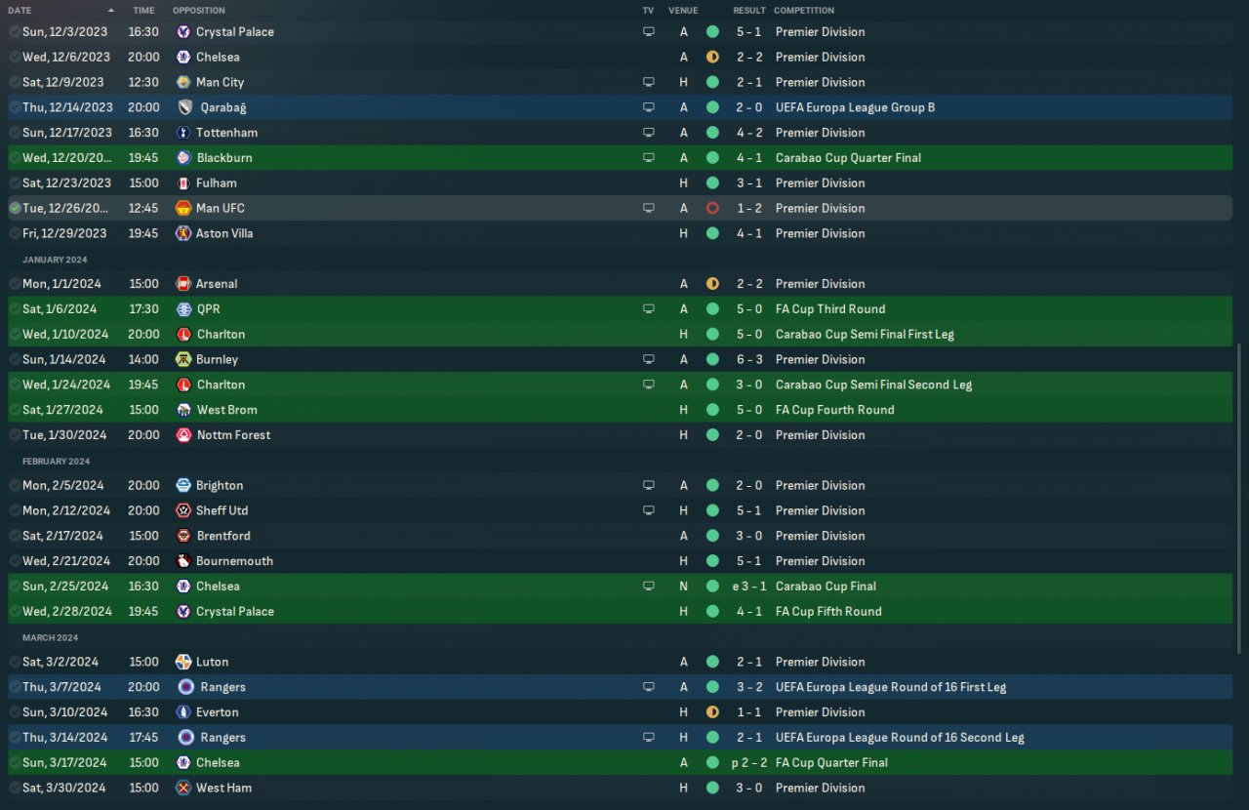Image resolution: width=1249 pixels, height=810 pixels.
Task: Click the Man City club badge
Action: (x=183, y=82)
